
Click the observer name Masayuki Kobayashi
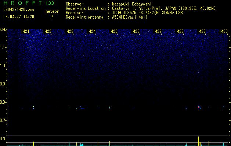[132, 4]
